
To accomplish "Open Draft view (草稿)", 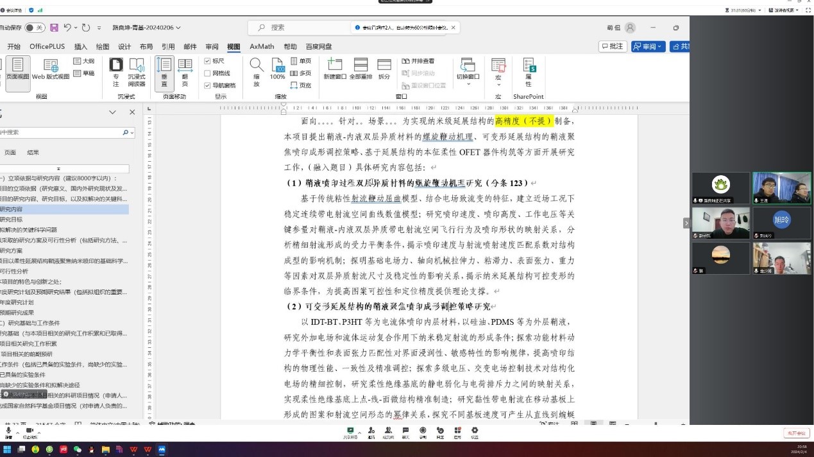I will click(83, 73).
